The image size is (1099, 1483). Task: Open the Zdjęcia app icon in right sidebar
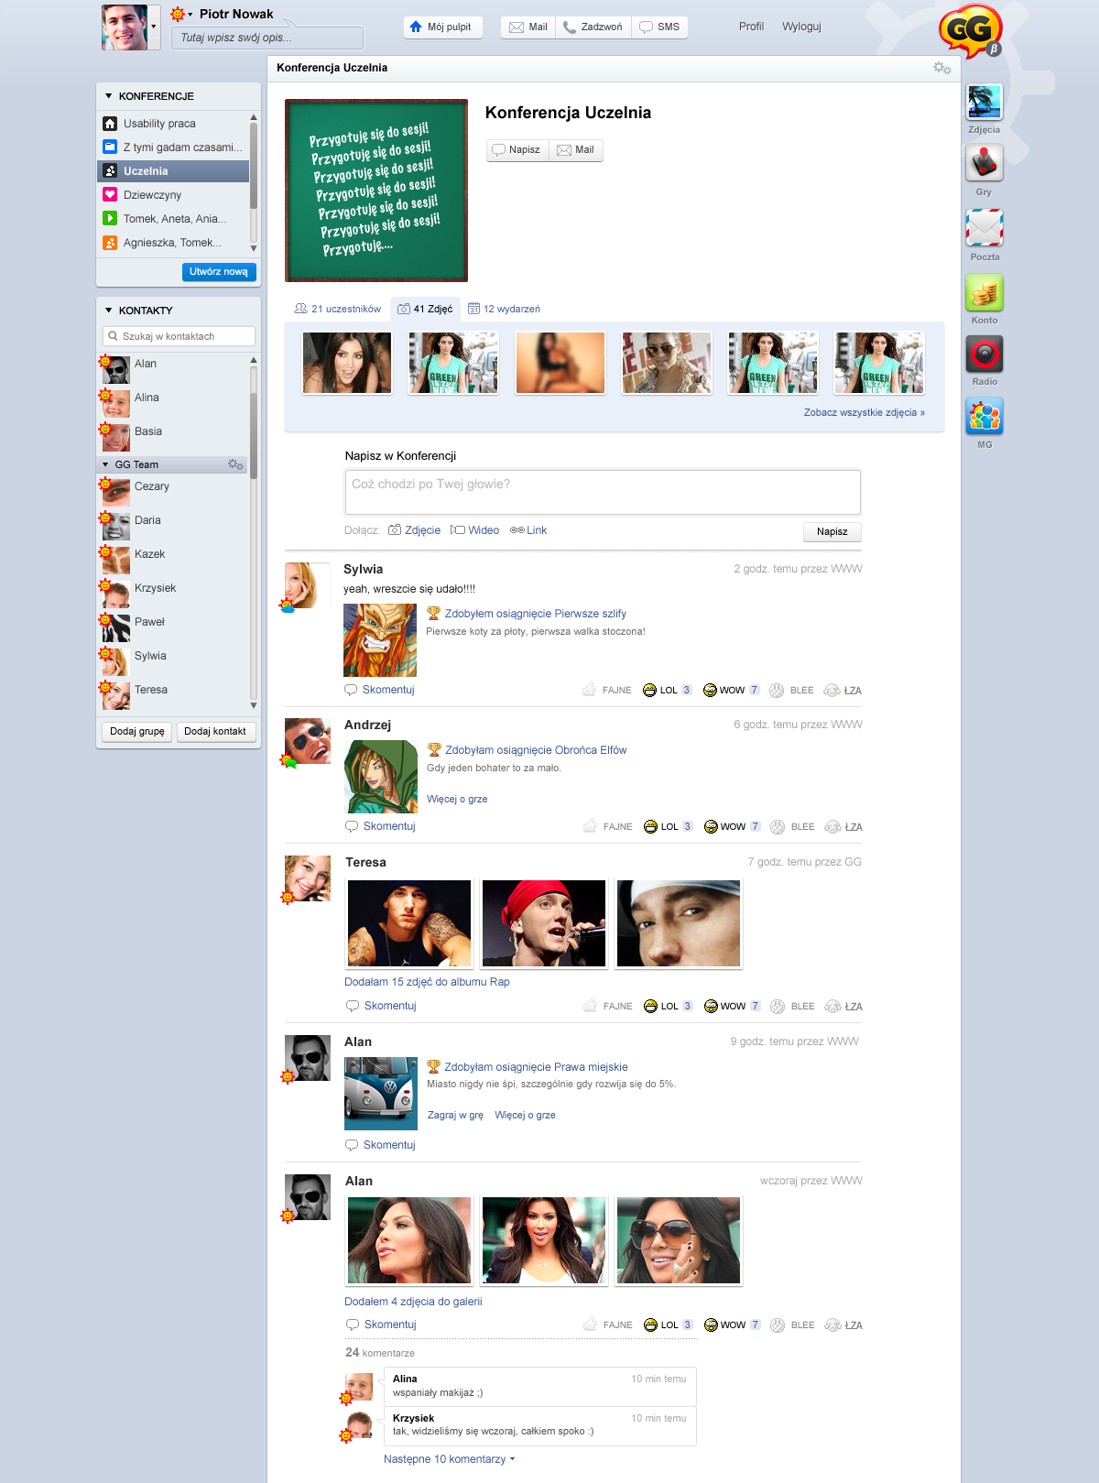(x=985, y=103)
